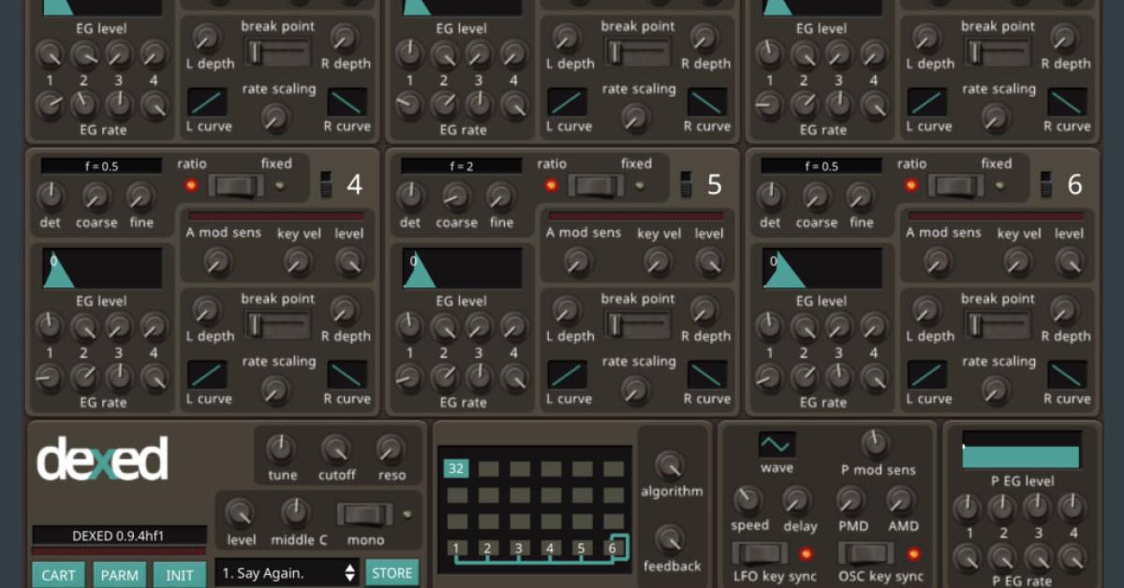
Task: Click operator 5's coarse frequency knob
Action: pos(455,198)
